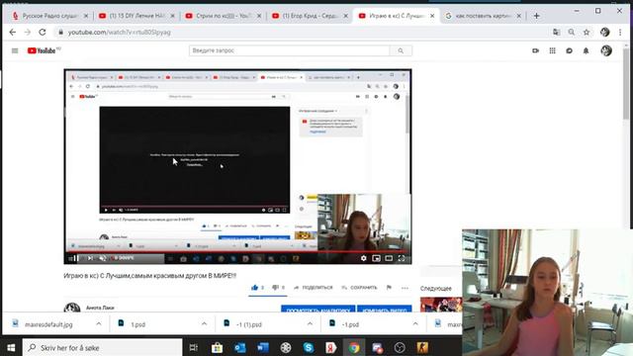Enable miniplayer mode in the player
This screenshot has height=356, width=633.
376,258
